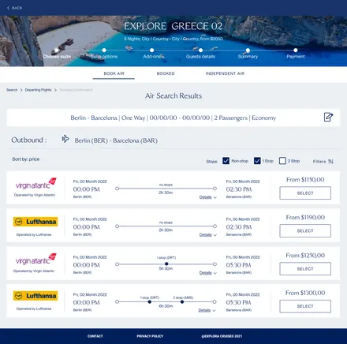
Task: Open the Contact footer link
Action: (x=95, y=336)
